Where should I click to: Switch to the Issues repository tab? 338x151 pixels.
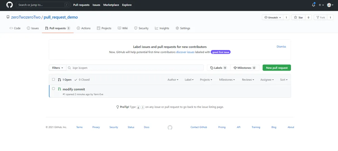33,28
